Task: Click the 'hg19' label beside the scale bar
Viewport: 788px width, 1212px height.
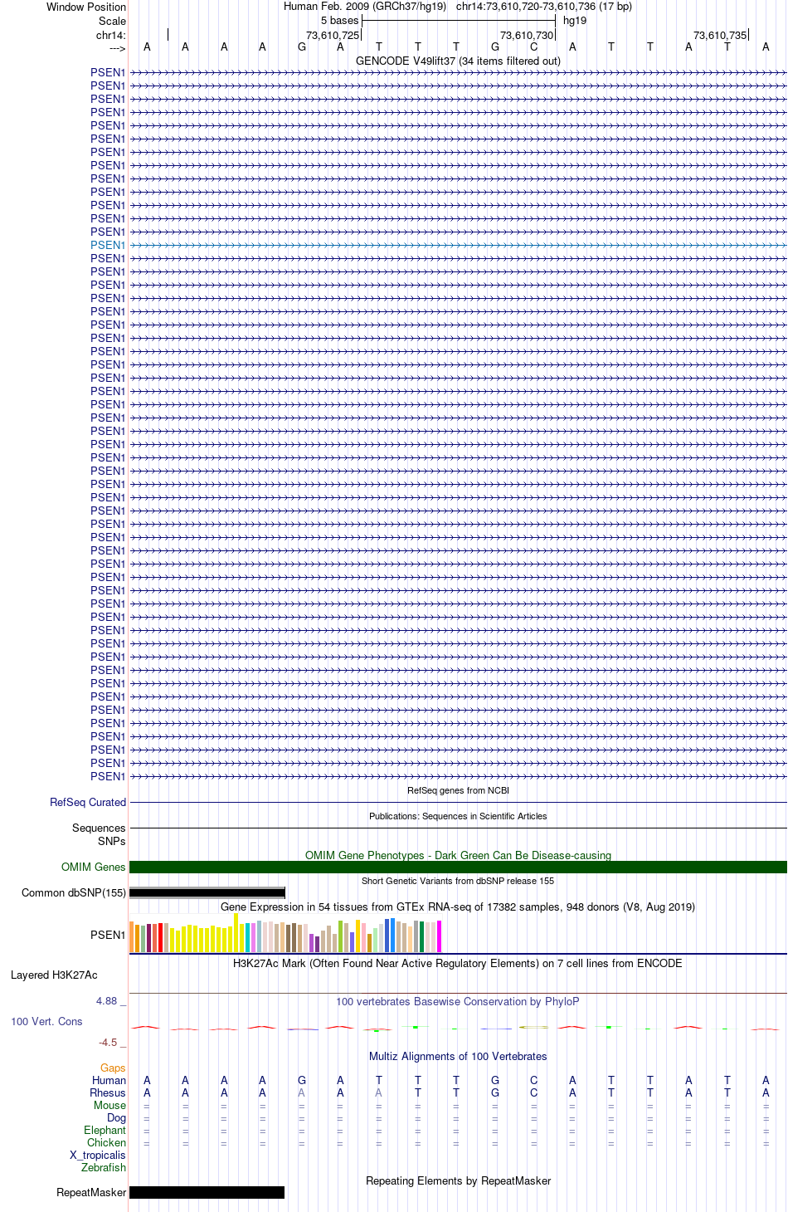Action: tap(575, 20)
